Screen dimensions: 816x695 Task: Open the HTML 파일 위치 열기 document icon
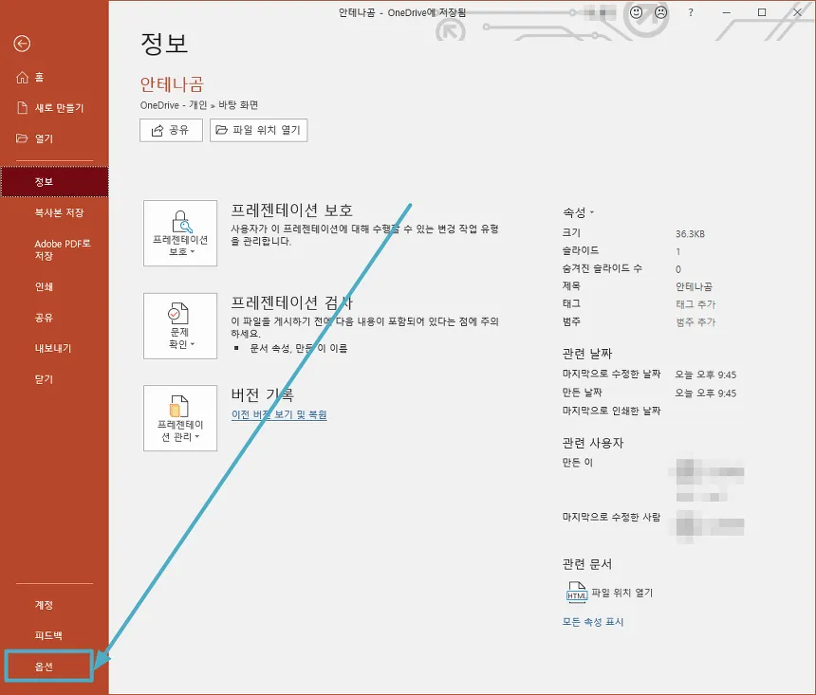pyautogui.click(x=576, y=593)
